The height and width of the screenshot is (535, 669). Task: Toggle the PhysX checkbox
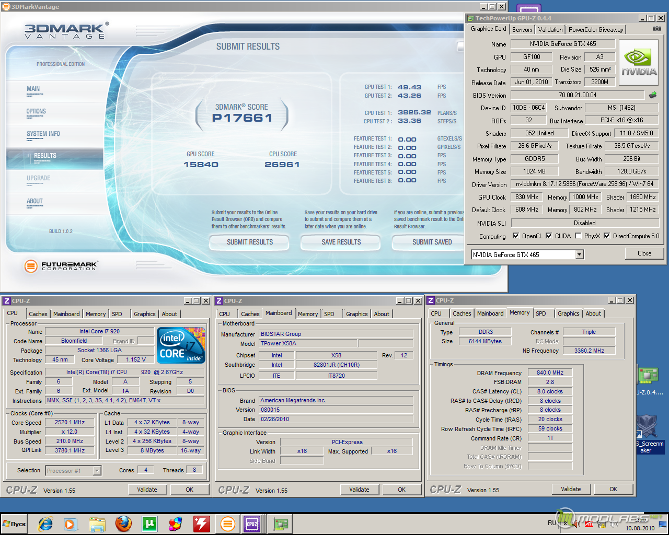pyautogui.click(x=578, y=236)
